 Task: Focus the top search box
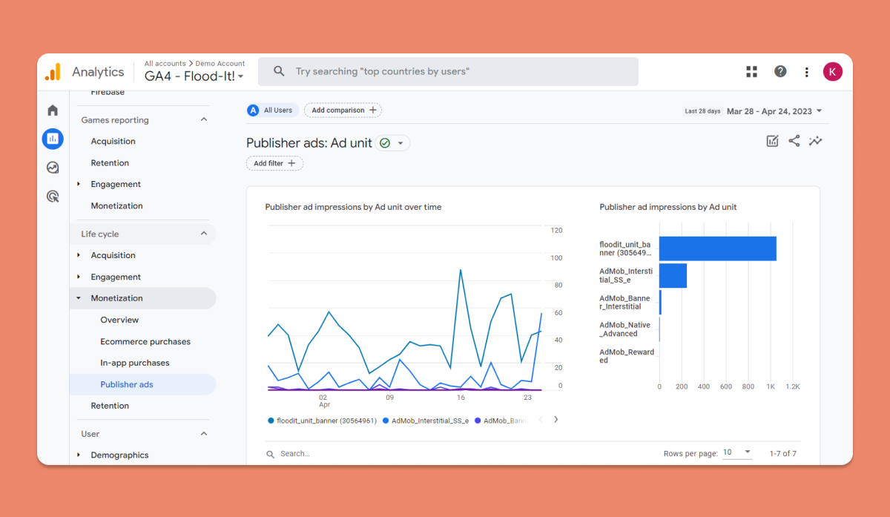click(448, 71)
